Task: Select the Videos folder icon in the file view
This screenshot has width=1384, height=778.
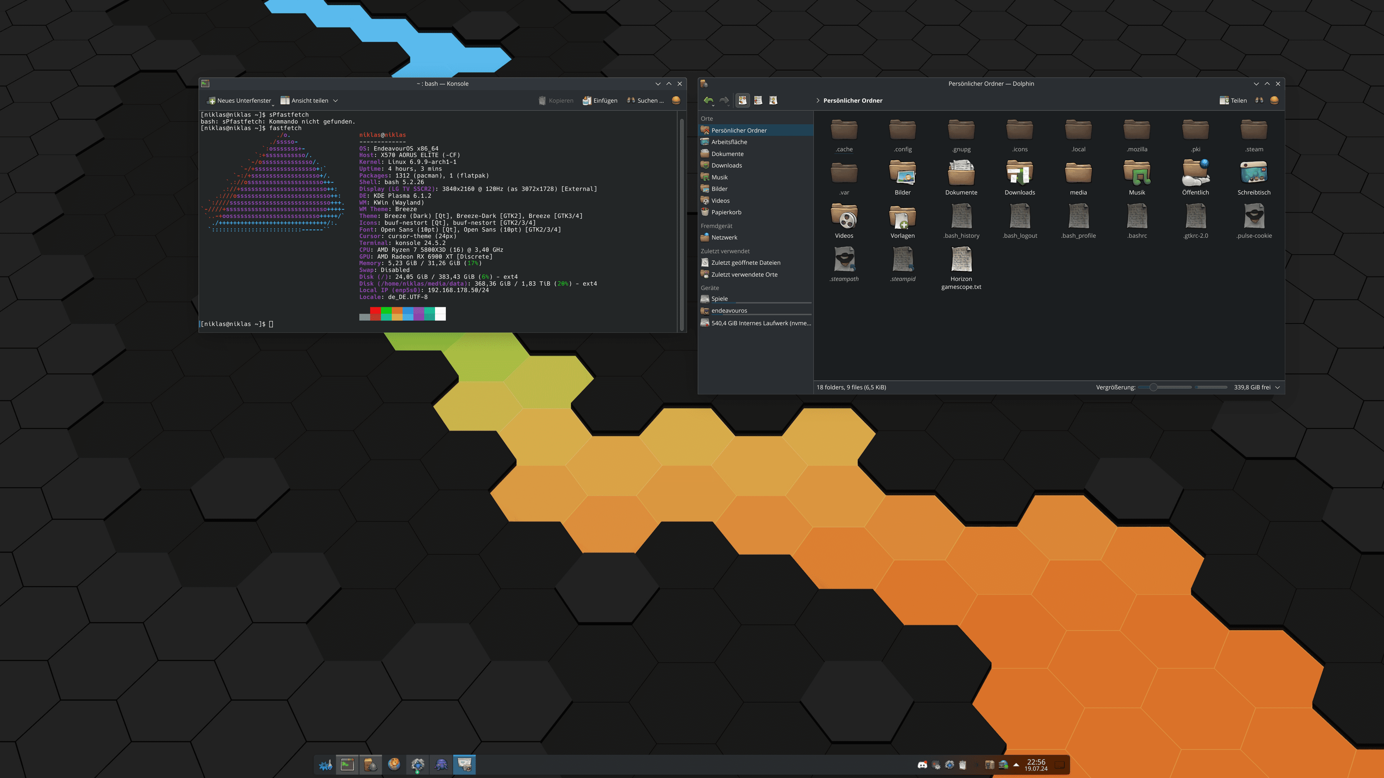Action: coord(844,216)
